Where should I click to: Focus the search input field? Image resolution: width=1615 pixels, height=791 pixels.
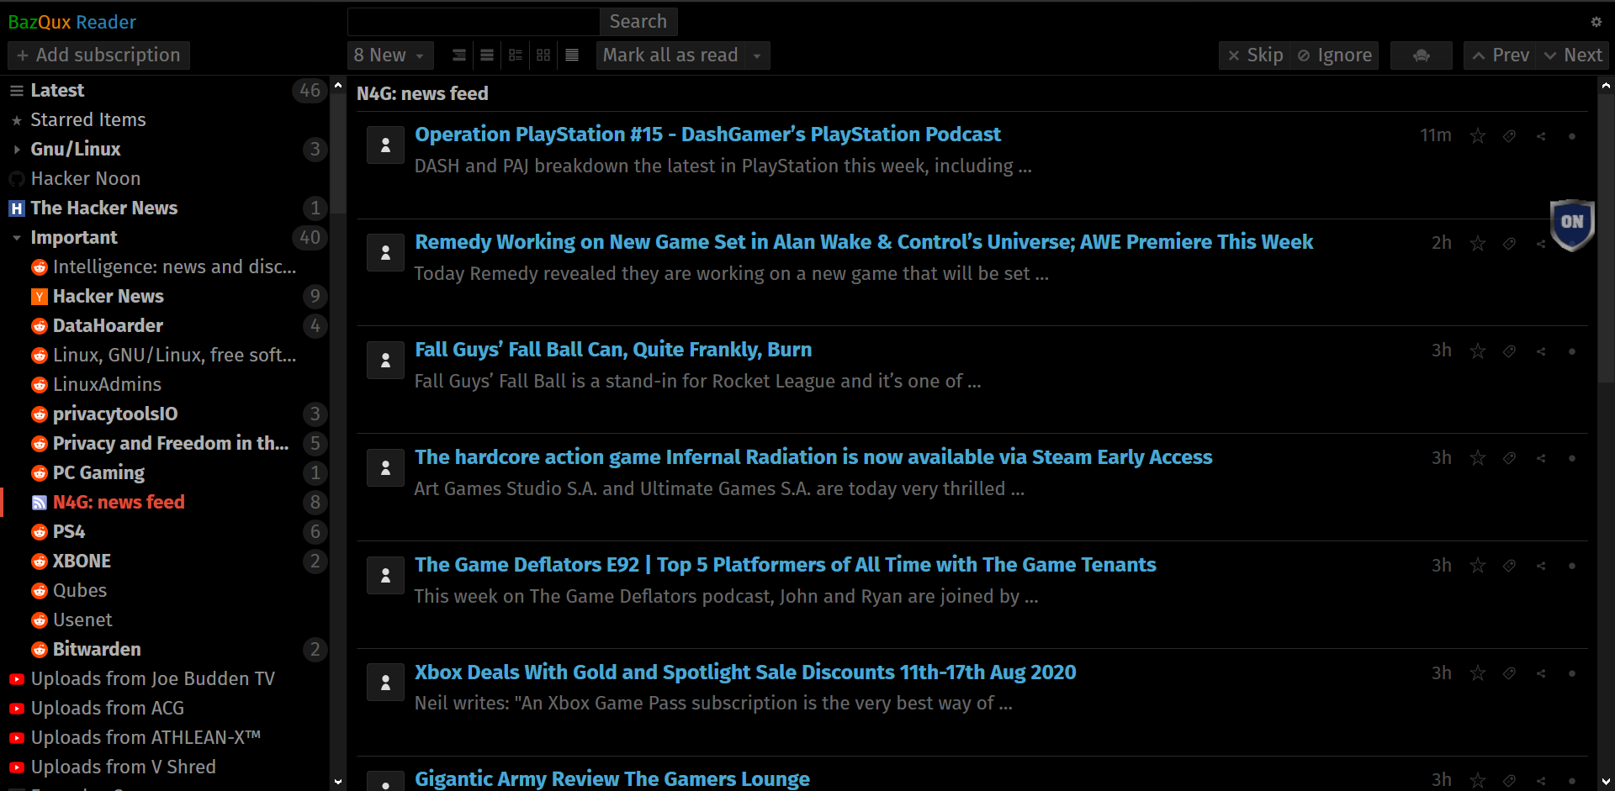click(473, 22)
